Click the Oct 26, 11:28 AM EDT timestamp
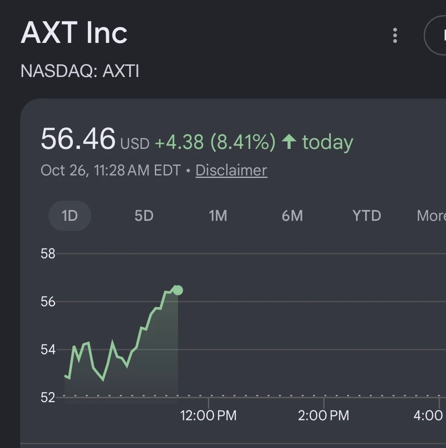Viewport: 446px width, 448px height. [111, 170]
